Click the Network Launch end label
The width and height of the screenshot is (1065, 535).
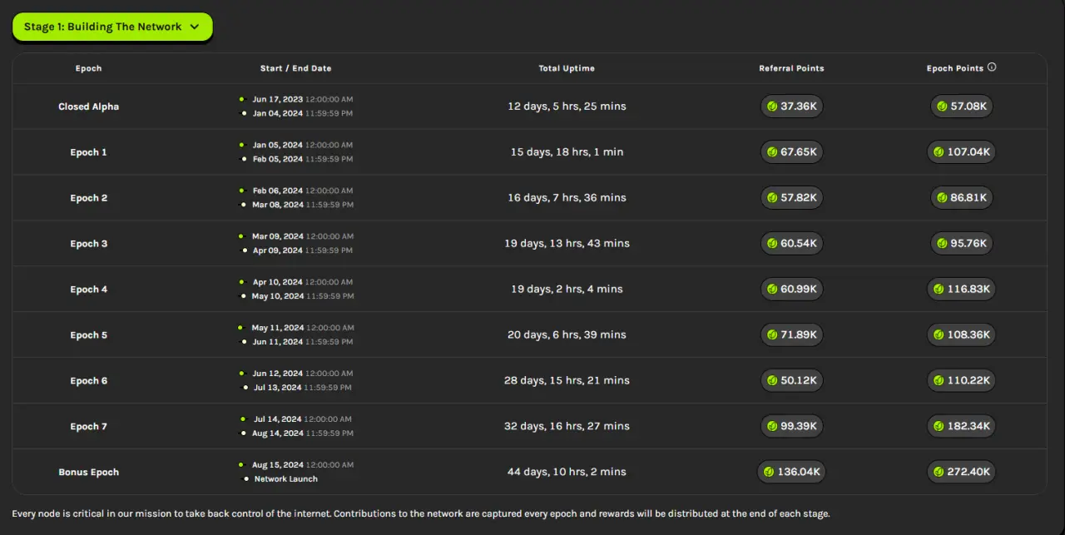[x=285, y=479]
